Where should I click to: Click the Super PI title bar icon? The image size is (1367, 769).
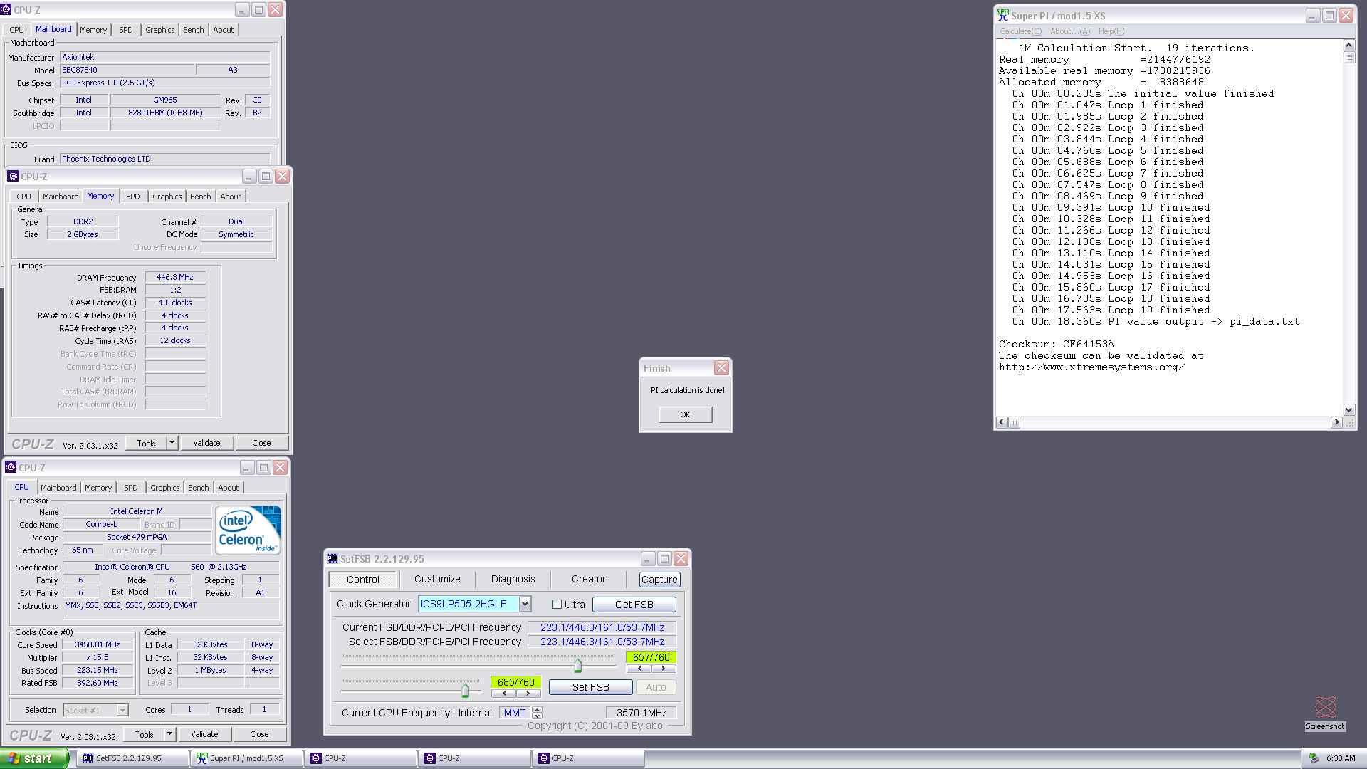pos(1003,15)
